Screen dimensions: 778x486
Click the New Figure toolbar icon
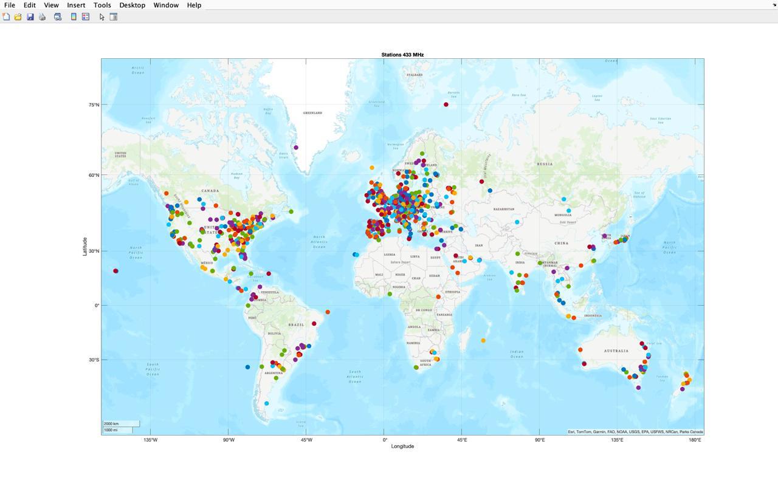[6, 17]
